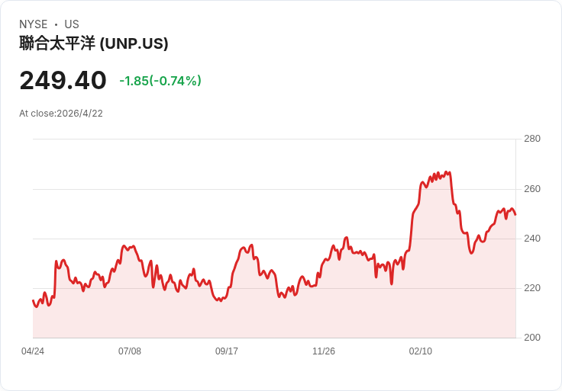The height and width of the screenshot is (391, 562).
Task: Click the chart's highest peak near 267
Action: (x=446, y=172)
